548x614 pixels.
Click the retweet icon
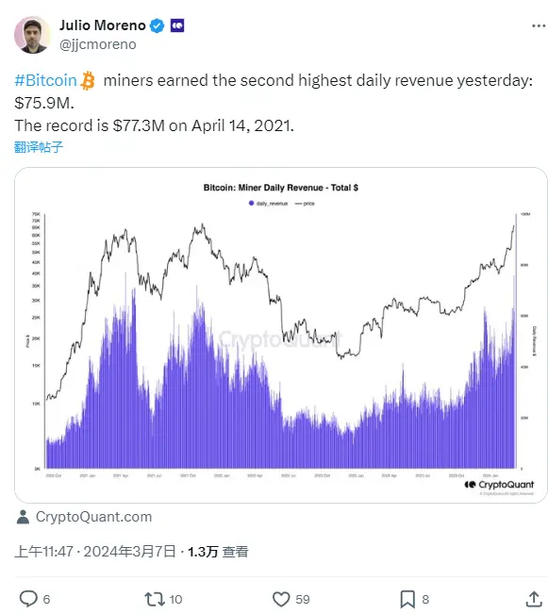pos(155,599)
